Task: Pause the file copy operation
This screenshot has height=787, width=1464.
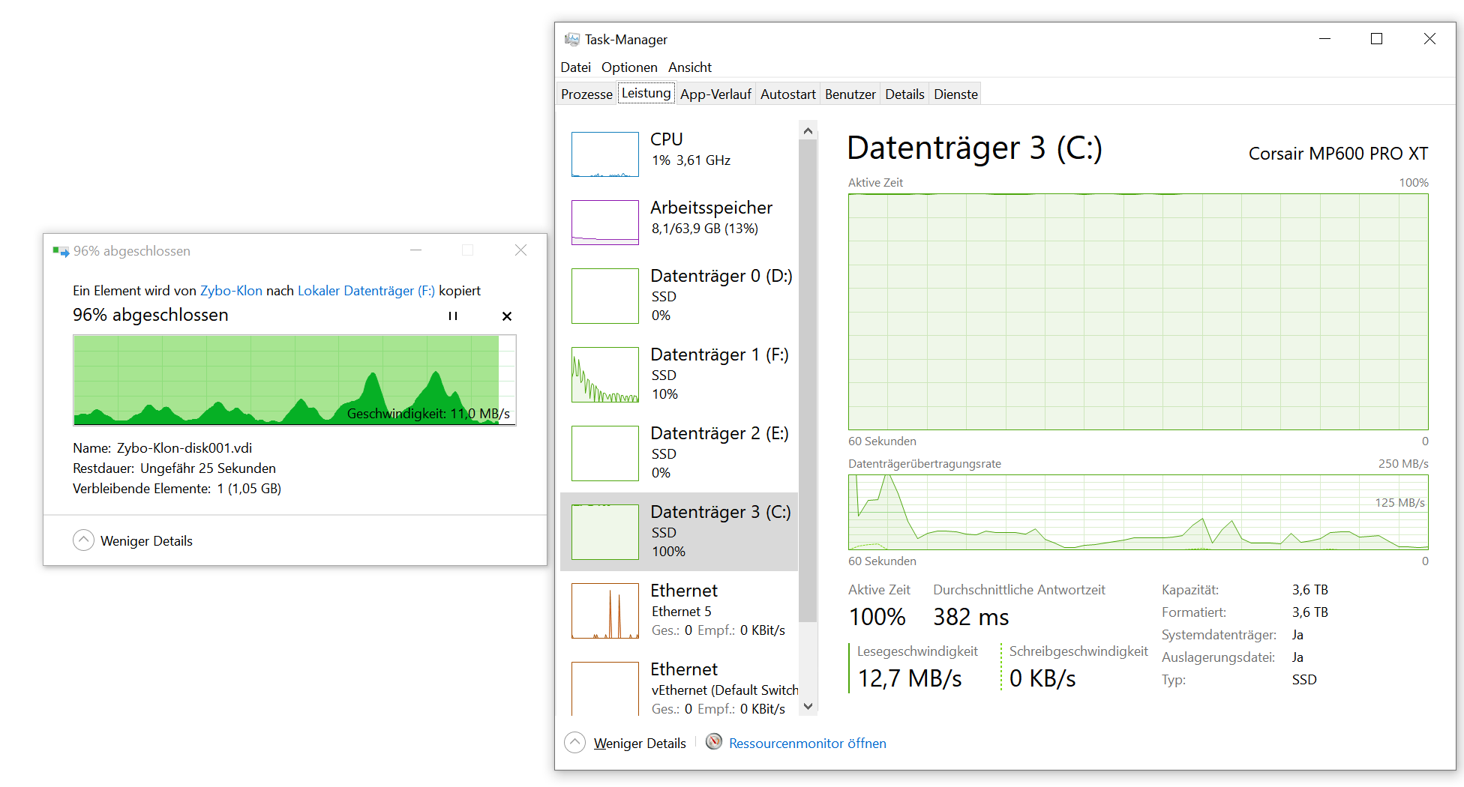Action: tap(453, 316)
